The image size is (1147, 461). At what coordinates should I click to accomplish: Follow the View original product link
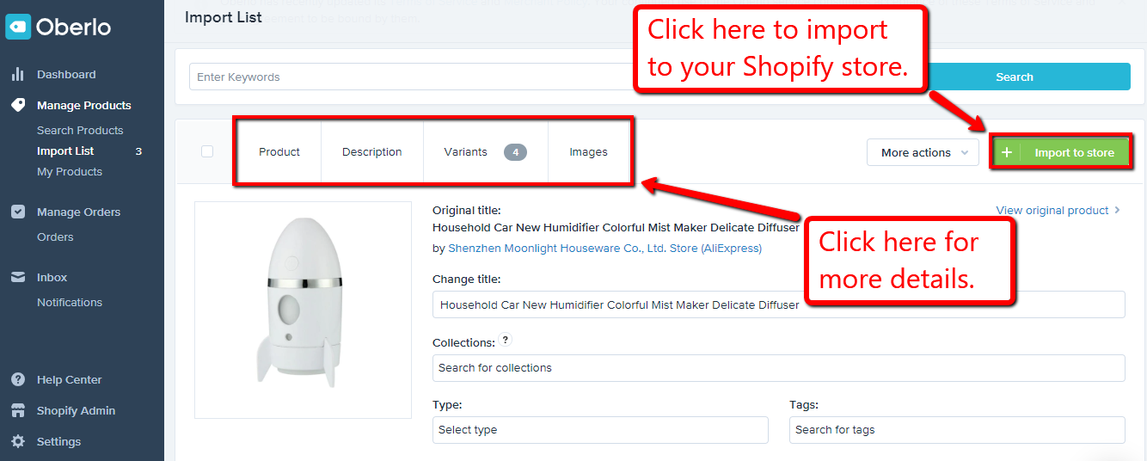pos(1058,210)
